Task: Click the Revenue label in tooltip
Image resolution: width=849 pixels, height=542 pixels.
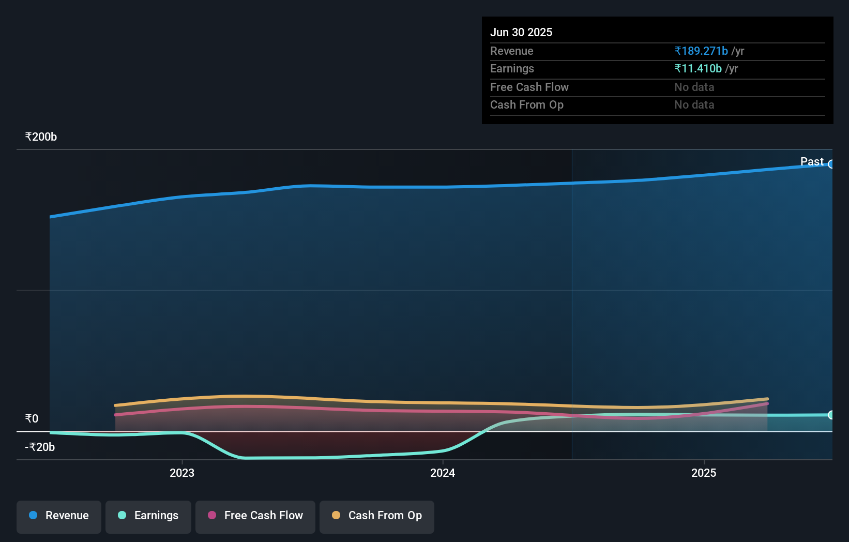Action: tap(512, 51)
